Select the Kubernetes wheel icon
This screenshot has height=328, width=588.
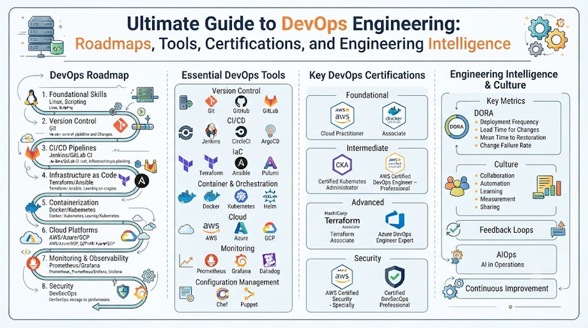241,196
